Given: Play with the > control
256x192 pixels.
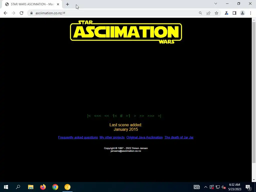Looking at the screenshot, I should click(135, 116).
